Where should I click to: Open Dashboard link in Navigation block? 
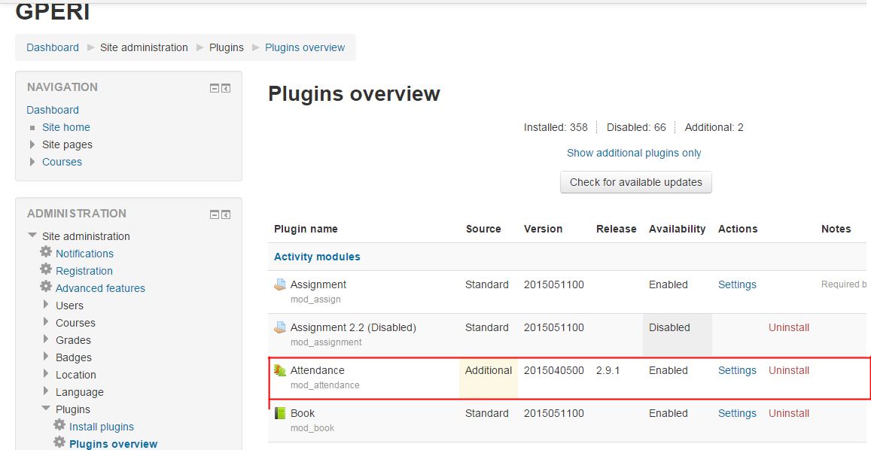point(53,110)
